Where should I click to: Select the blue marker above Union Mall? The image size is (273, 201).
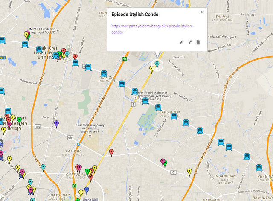pyautogui.click(x=87, y=190)
